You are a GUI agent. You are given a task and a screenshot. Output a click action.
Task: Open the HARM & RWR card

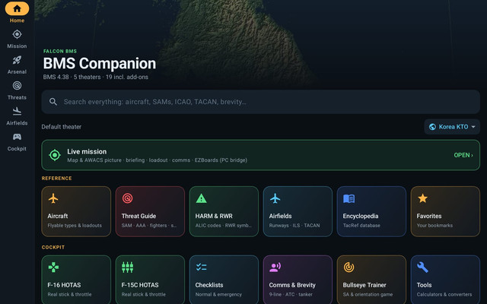(x=224, y=211)
